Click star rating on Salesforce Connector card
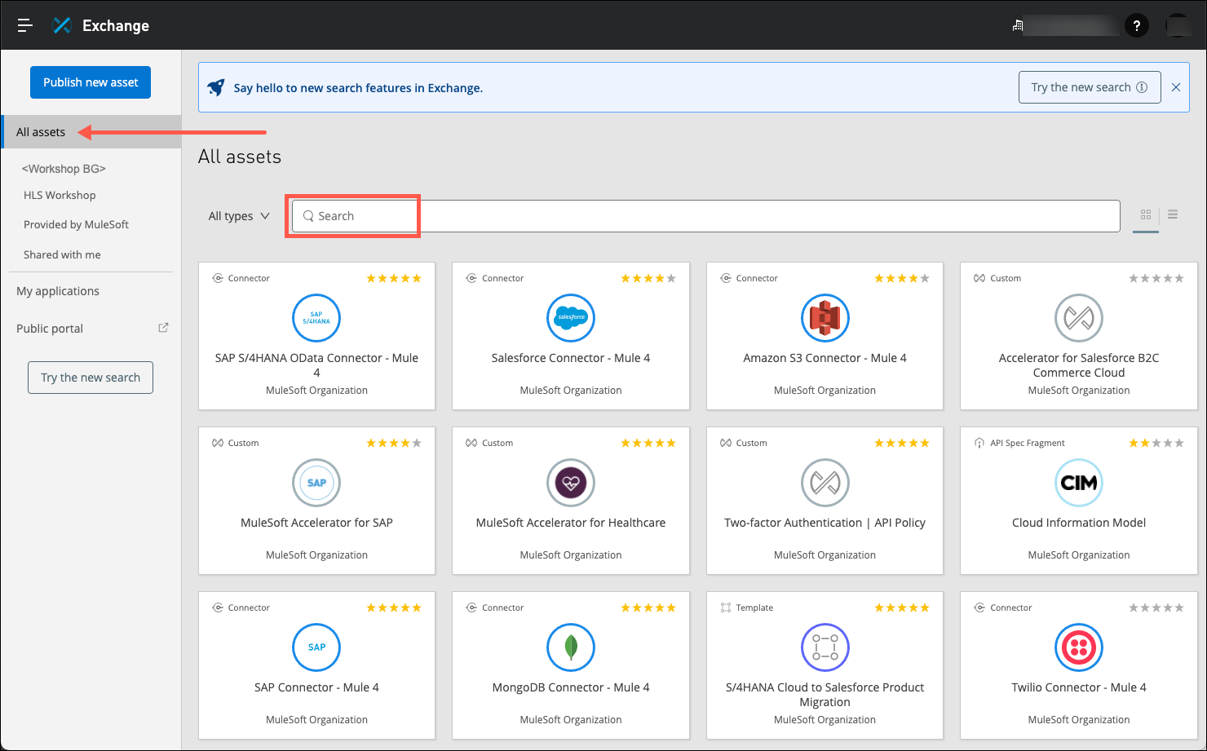 pyautogui.click(x=648, y=278)
